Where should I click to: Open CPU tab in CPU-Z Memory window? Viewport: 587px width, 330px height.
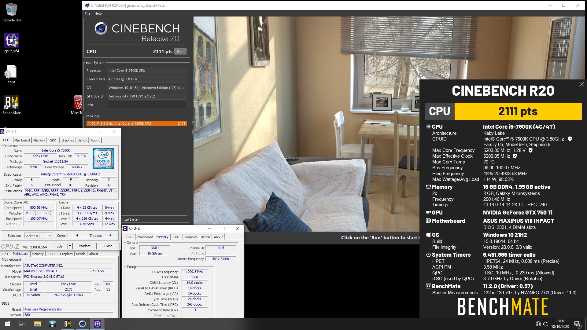130,237
